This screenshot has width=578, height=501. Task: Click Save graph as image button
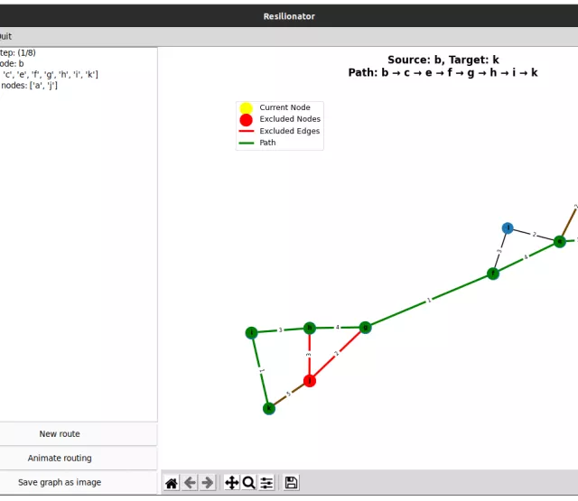tap(60, 482)
